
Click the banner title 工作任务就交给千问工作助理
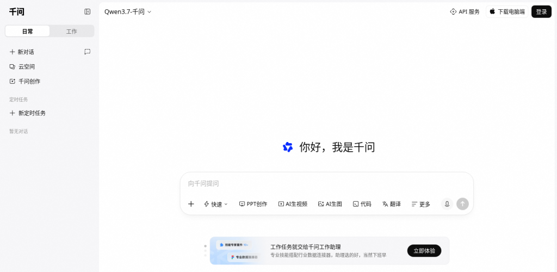(x=306, y=247)
